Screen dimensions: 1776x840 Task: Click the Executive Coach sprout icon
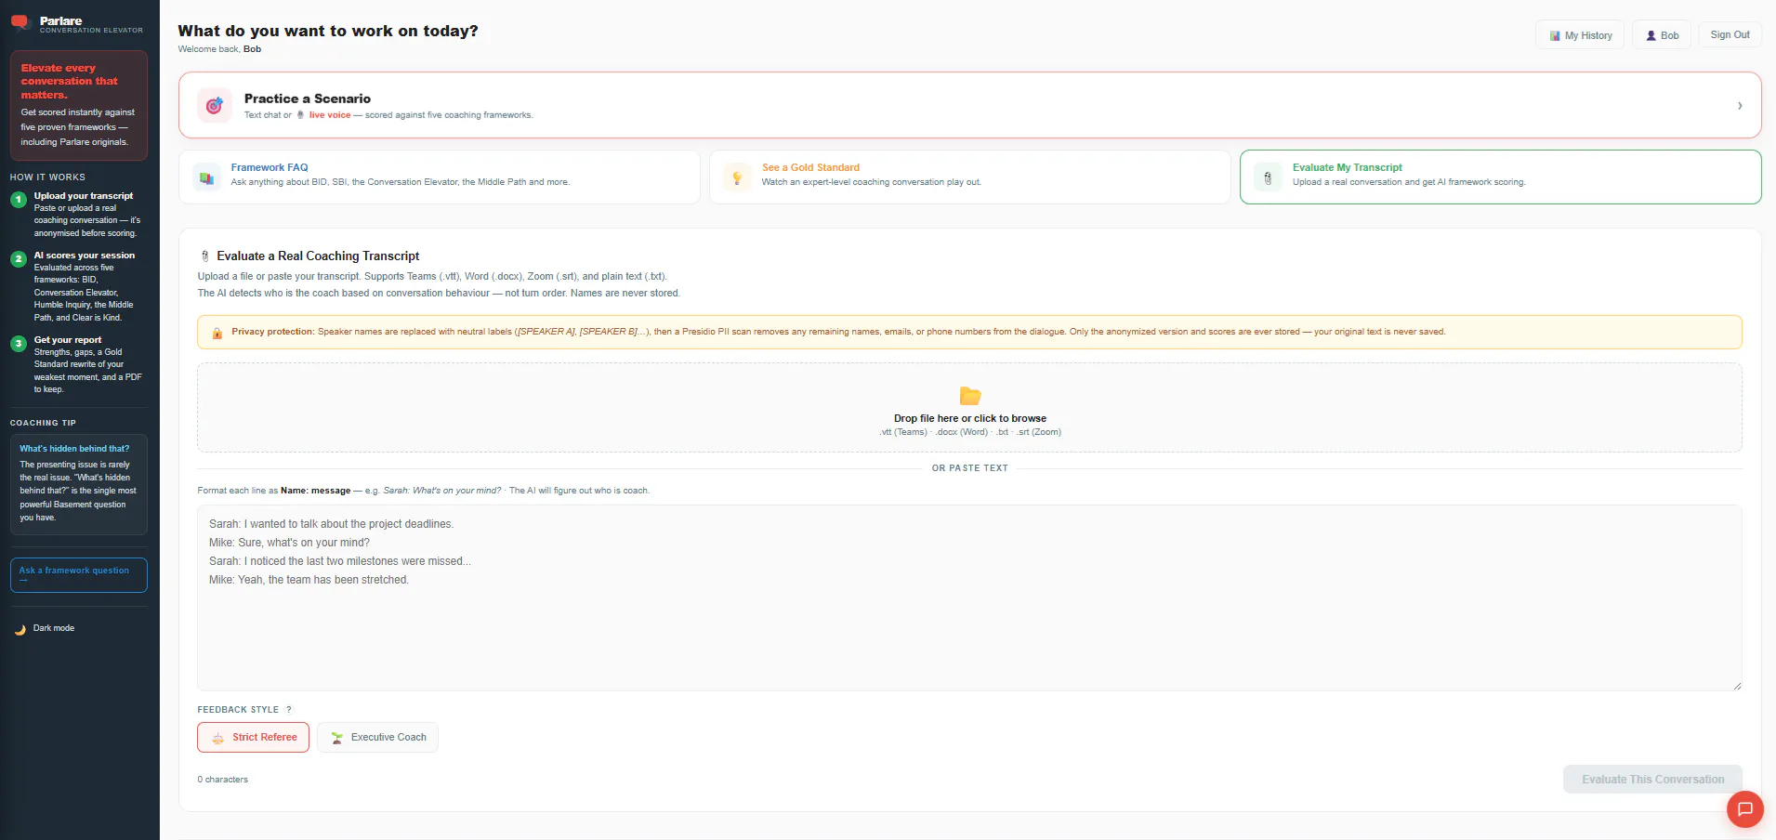click(x=337, y=738)
